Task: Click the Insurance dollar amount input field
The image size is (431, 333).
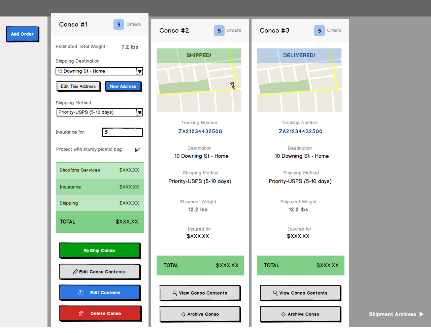Action: click(122, 132)
